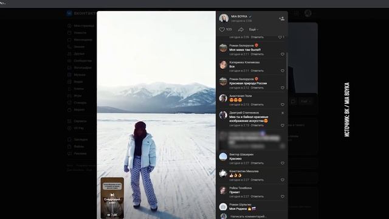Reply to Анастасия Поли's comment
This screenshot has width=389, height=219.
point(257,105)
